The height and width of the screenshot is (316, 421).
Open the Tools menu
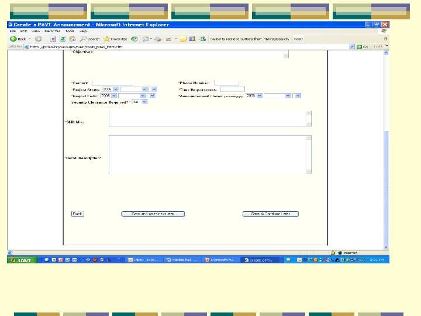click(70, 31)
